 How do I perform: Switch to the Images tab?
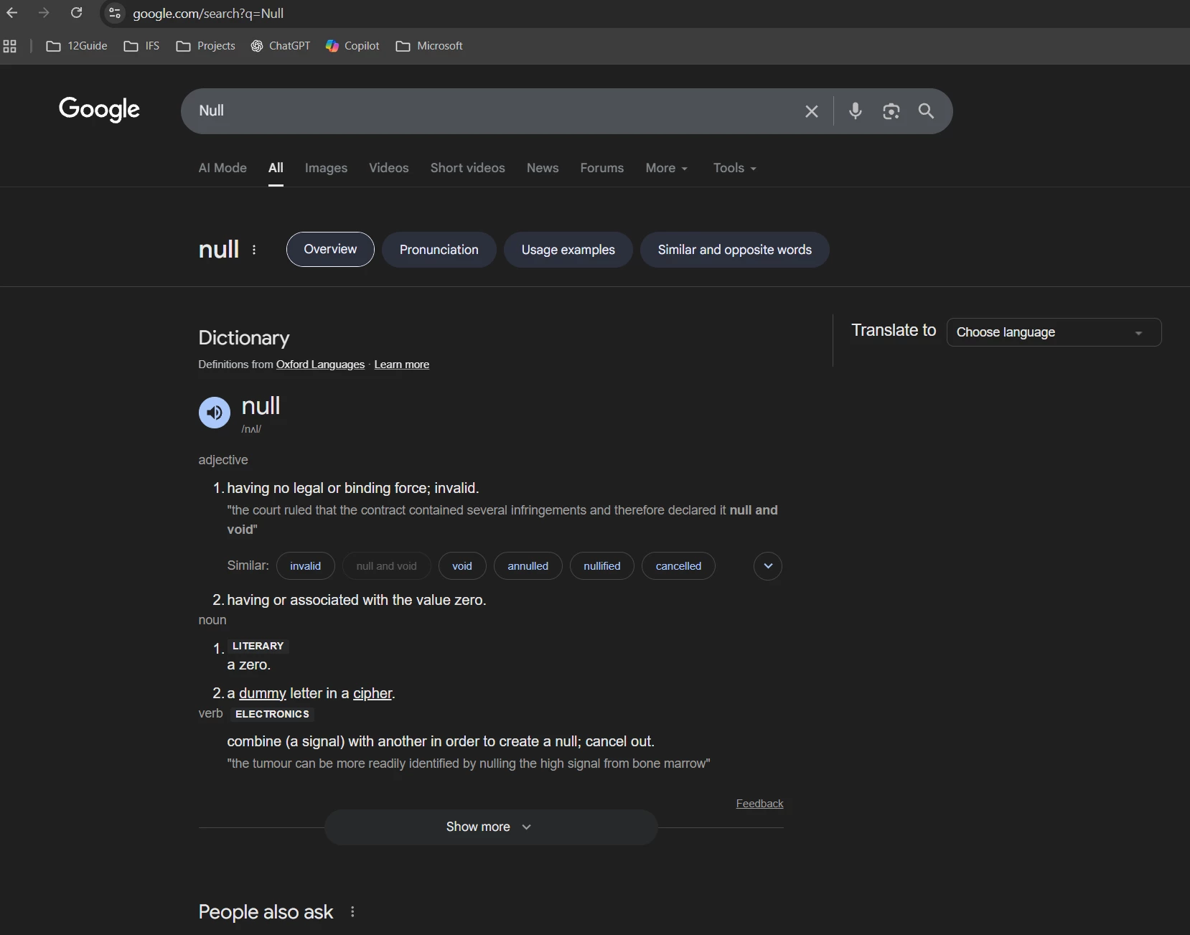[326, 168]
